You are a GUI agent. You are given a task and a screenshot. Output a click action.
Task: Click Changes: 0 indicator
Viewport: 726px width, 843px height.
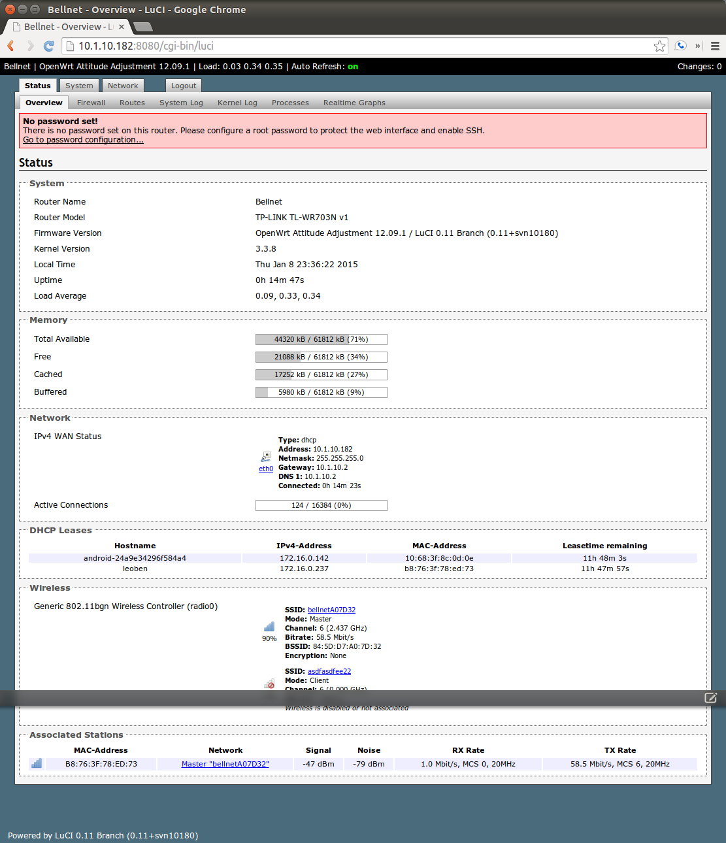pos(699,67)
